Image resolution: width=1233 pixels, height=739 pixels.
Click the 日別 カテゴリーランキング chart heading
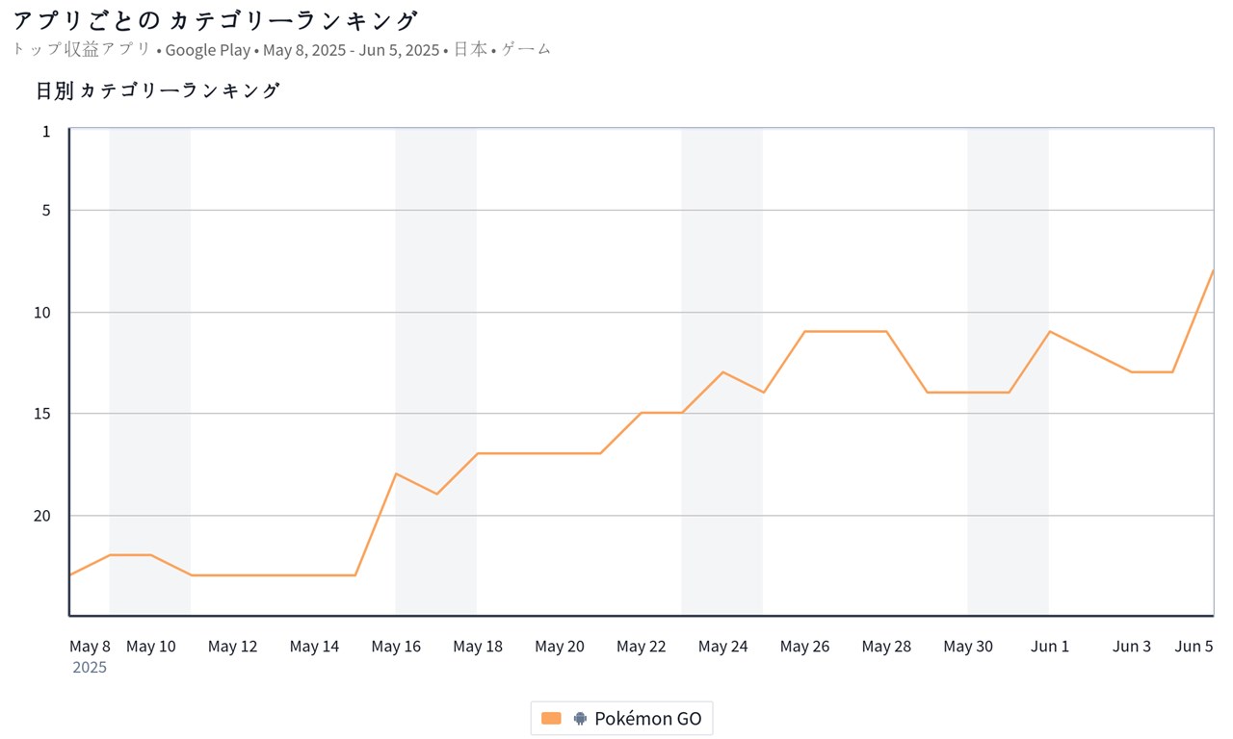158,90
